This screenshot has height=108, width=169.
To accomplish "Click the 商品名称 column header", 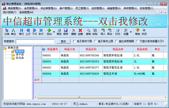I will 118,49.
